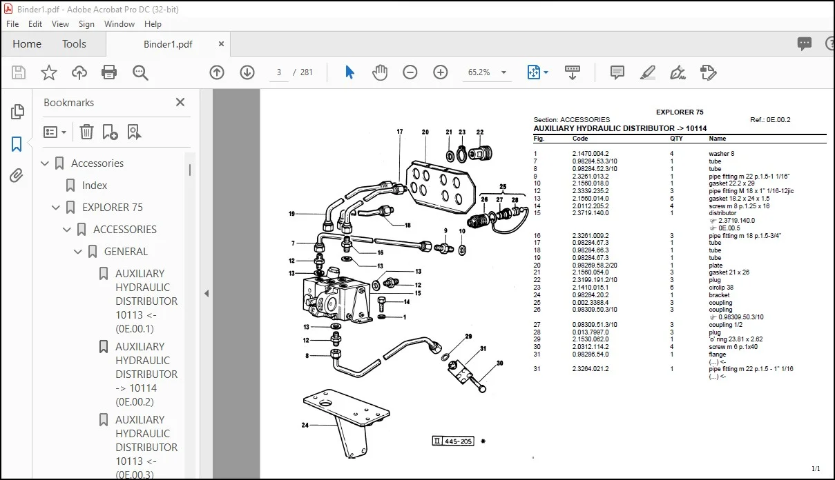
Task: Open the Page Thumbnails panel icon
Action: pyautogui.click(x=17, y=112)
